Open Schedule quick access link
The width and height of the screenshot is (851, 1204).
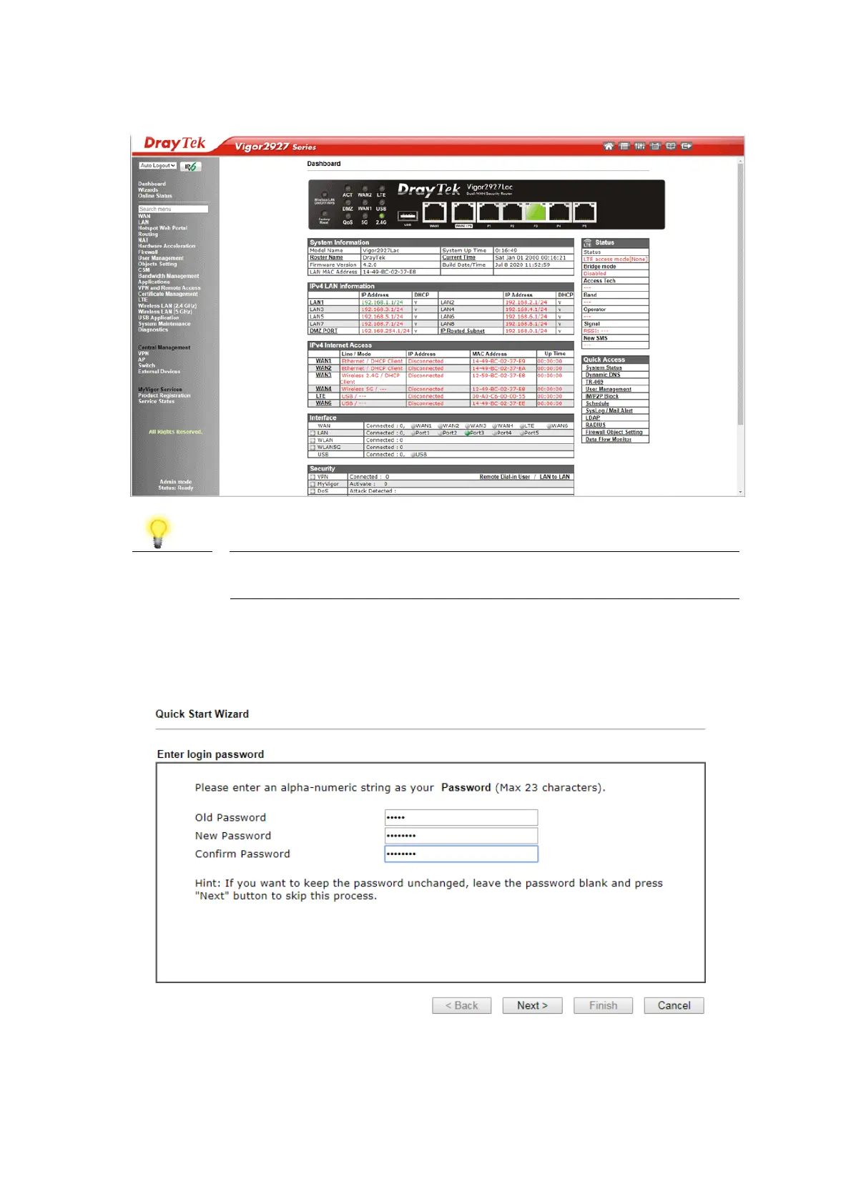[597, 403]
